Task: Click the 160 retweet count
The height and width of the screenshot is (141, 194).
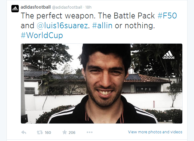Action: click(x=48, y=133)
